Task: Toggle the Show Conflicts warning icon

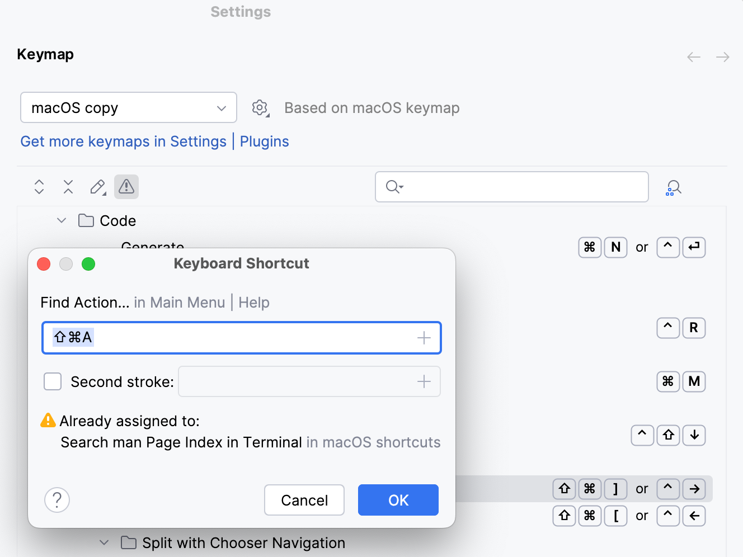Action: [126, 187]
